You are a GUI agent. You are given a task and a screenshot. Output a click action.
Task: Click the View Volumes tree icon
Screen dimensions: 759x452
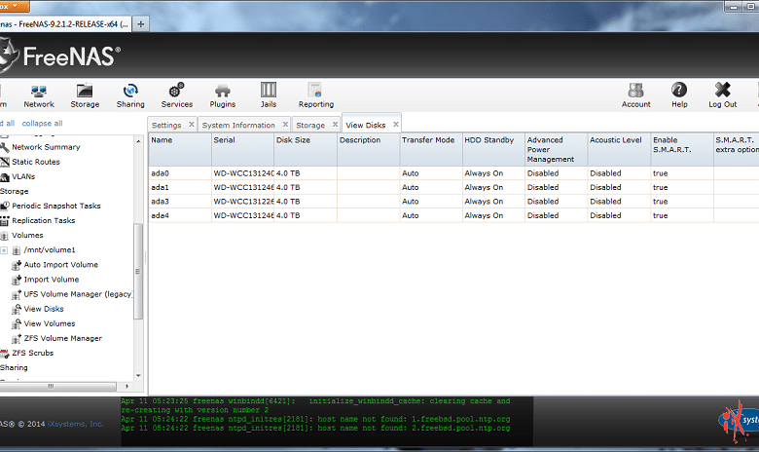coord(17,323)
